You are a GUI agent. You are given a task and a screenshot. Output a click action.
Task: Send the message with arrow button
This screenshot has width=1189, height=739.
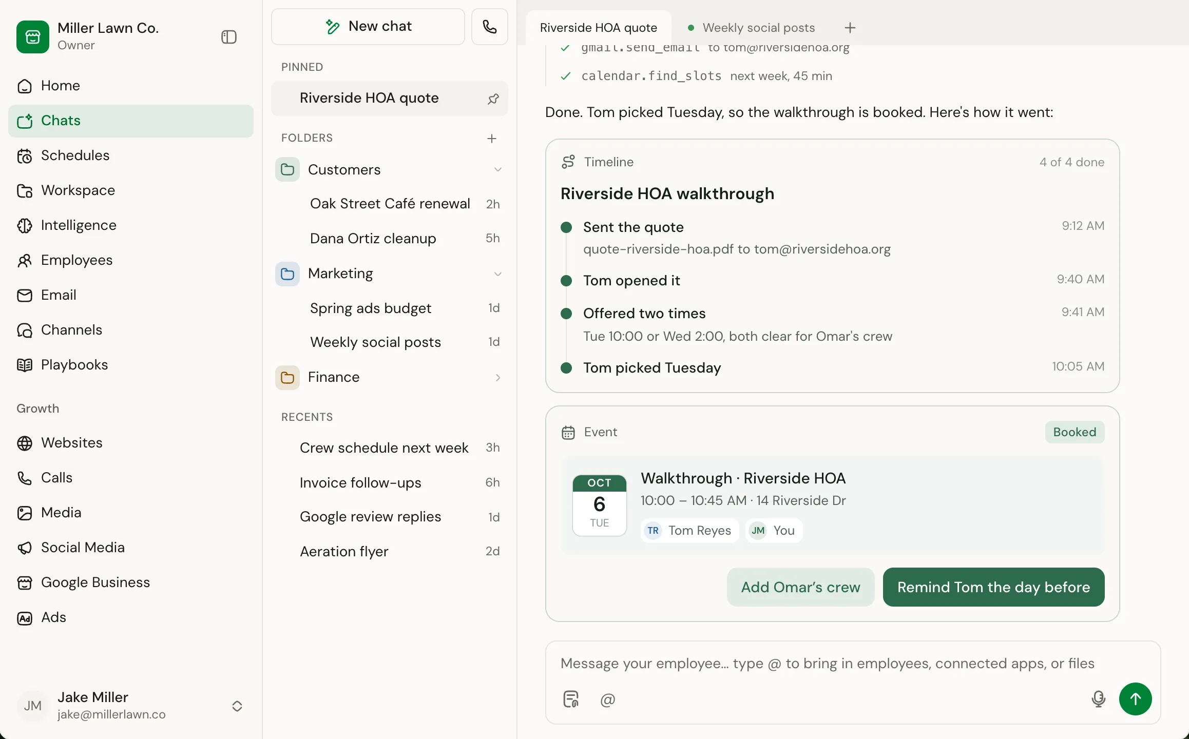tap(1135, 699)
